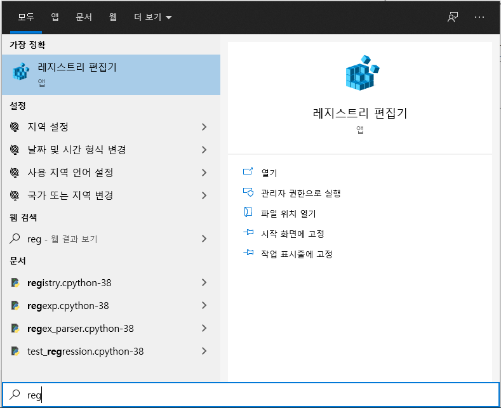Switch to the 문서 tab
The height and width of the screenshot is (408, 501).
coord(84,17)
